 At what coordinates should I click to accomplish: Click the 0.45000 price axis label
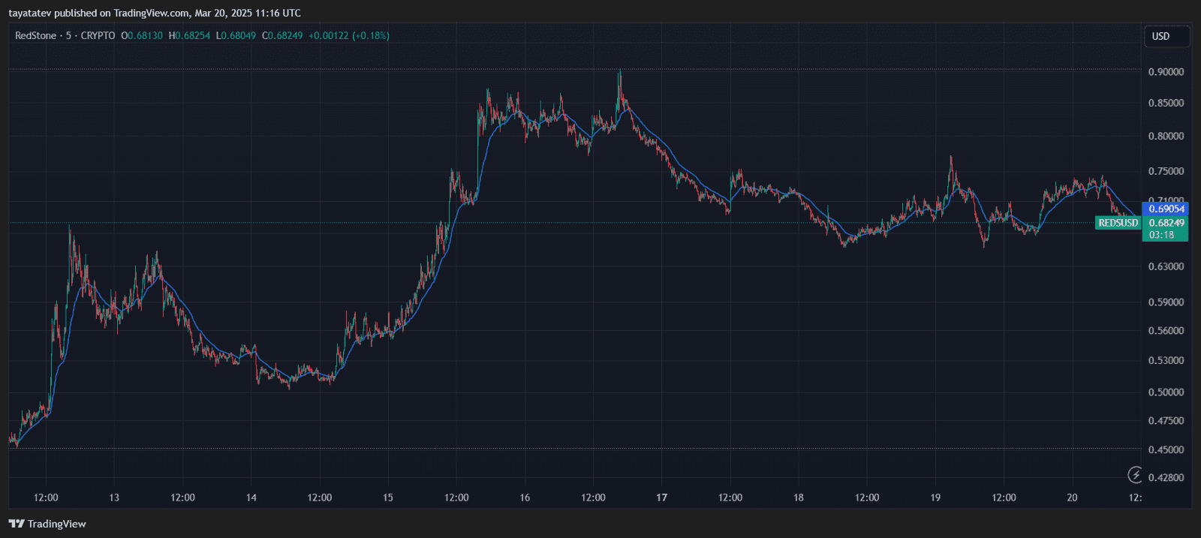click(1166, 450)
